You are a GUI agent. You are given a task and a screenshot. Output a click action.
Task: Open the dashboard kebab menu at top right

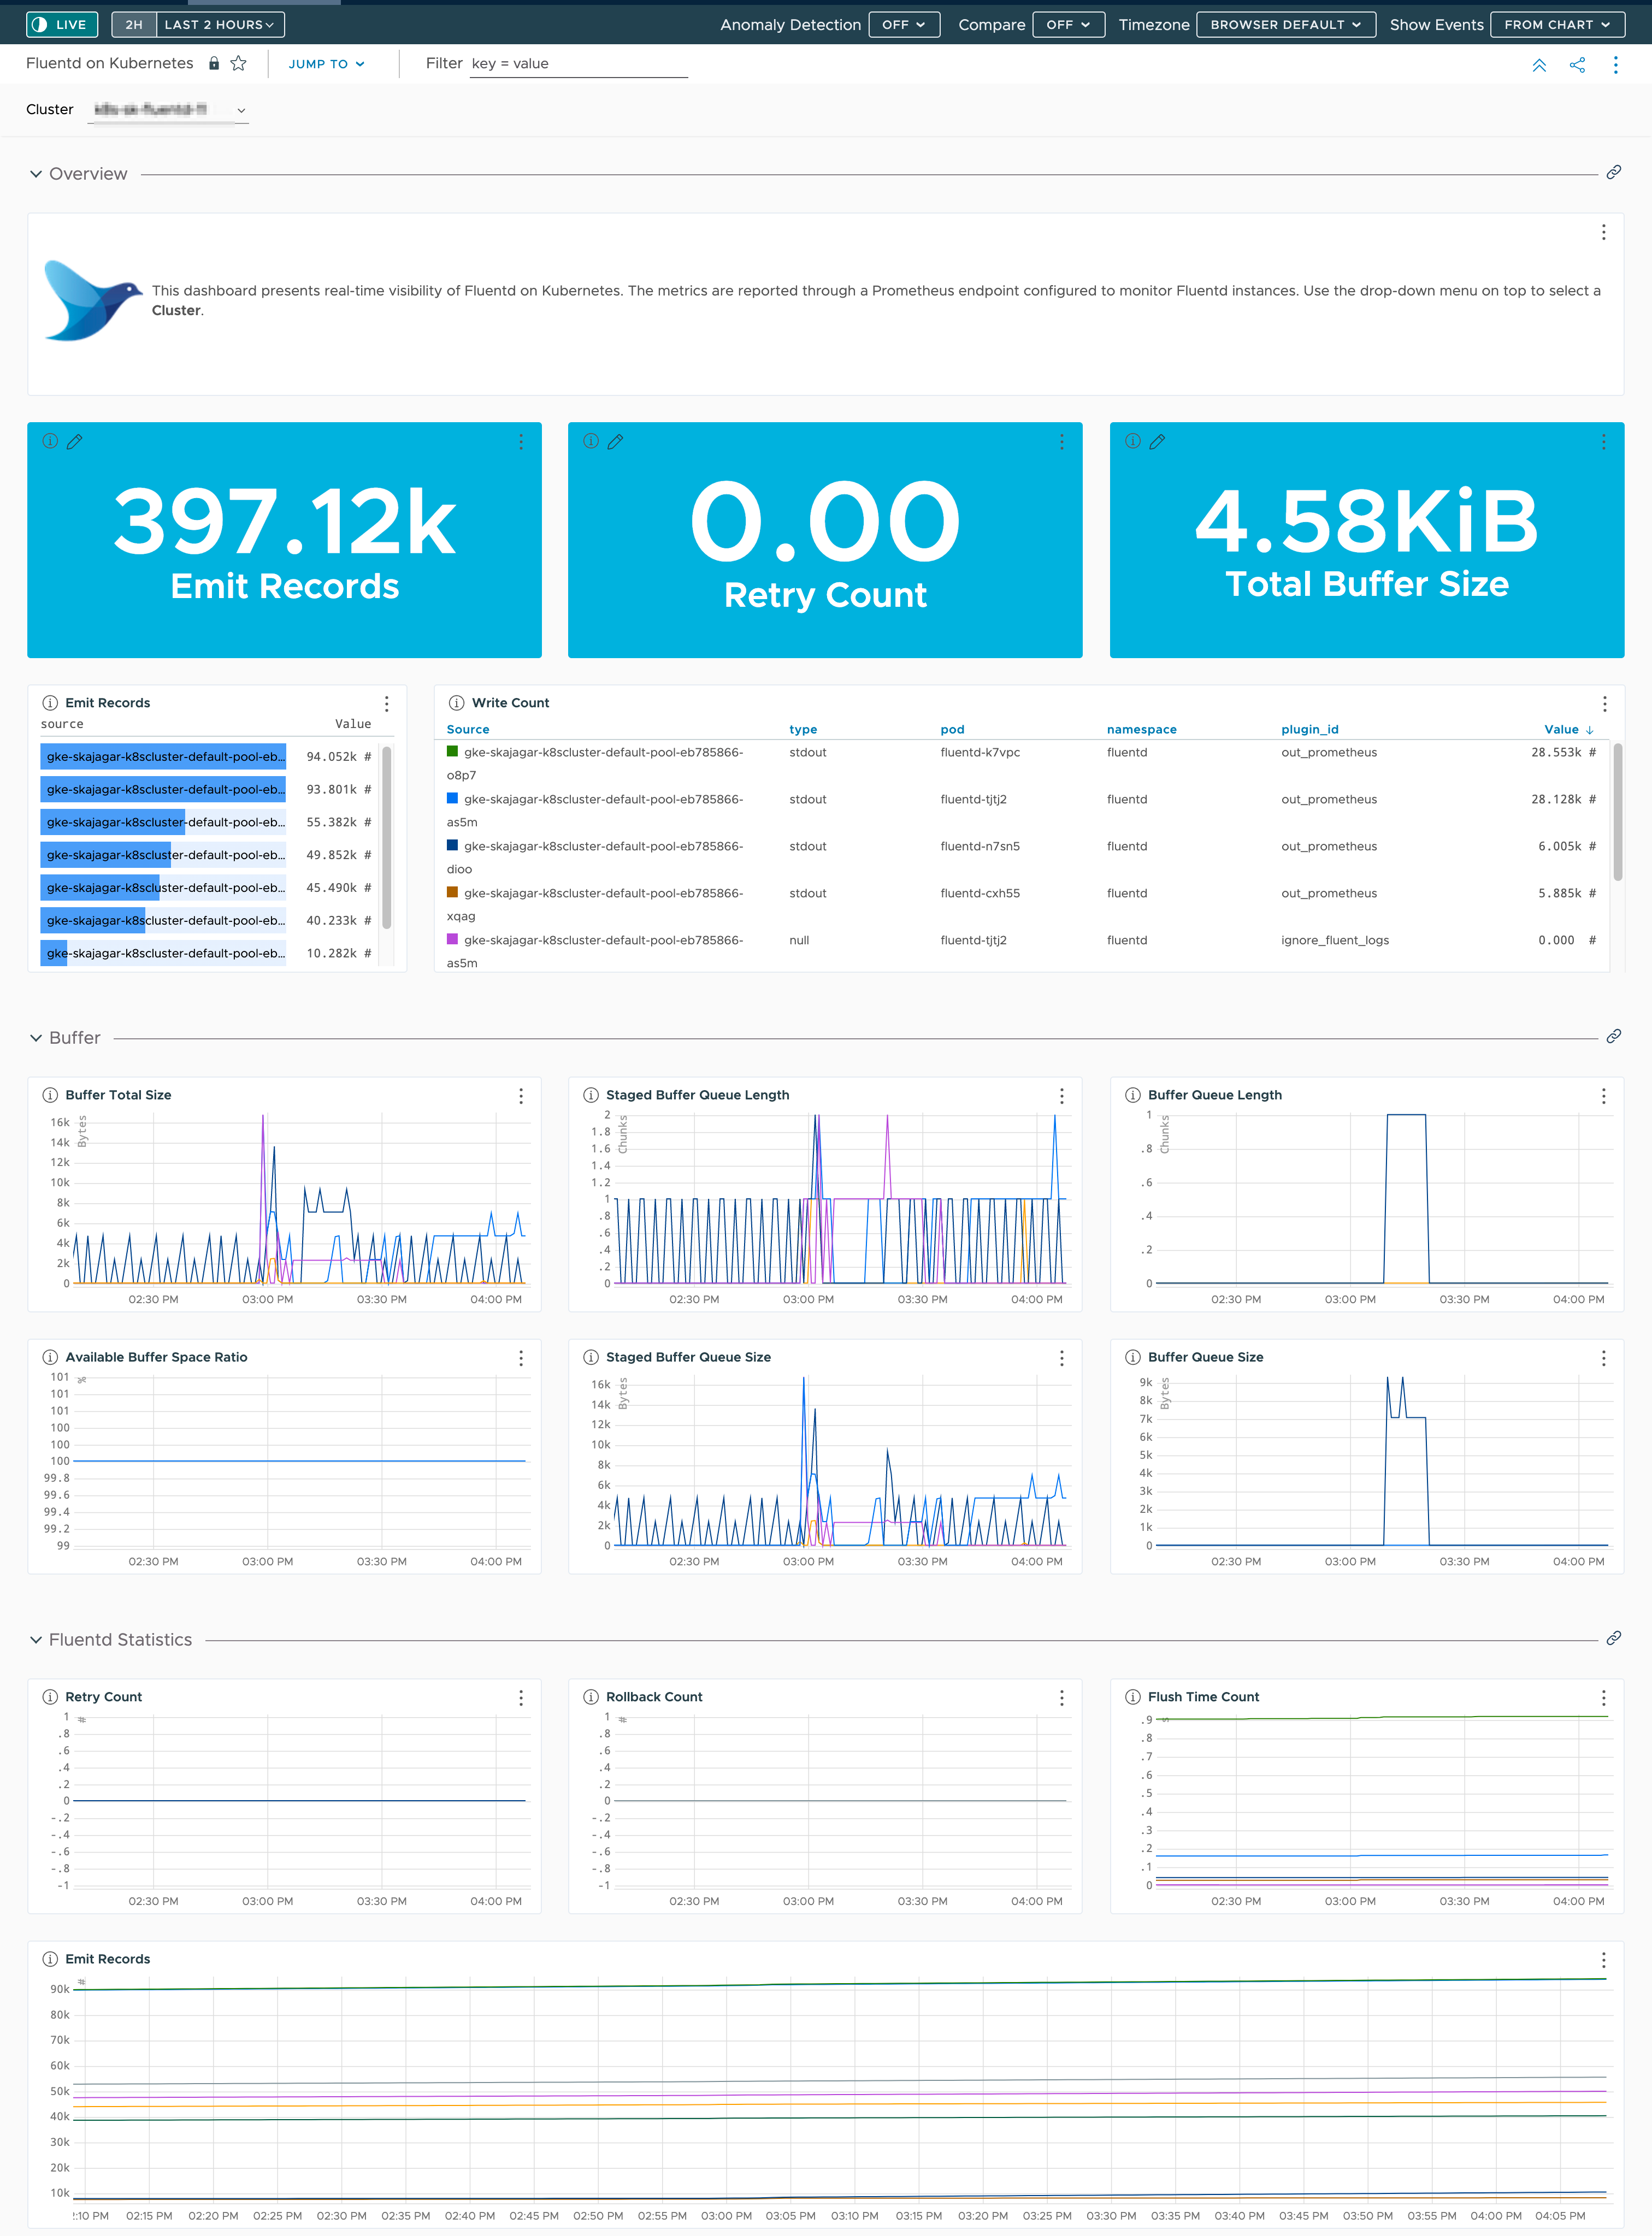point(1615,65)
